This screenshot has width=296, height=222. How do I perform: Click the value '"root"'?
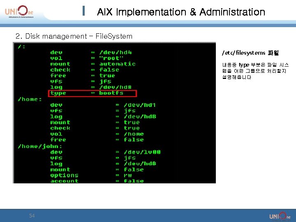pyautogui.click(x=111, y=58)
